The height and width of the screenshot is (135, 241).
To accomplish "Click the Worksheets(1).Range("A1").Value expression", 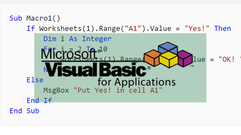I will [x=105, y=28].
